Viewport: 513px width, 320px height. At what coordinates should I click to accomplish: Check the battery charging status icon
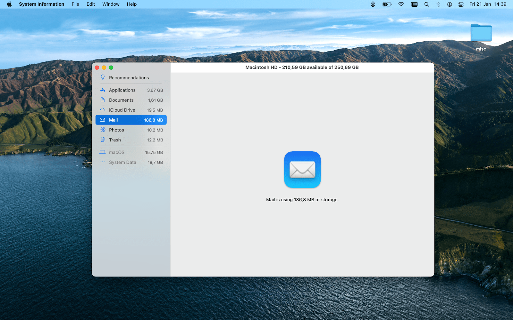[x=387, y=4]
